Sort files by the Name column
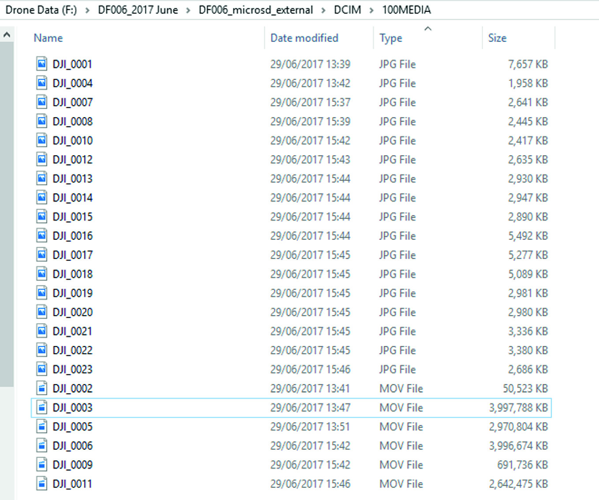The width and height of the screenshot is (599, 500). click(49, 38)
